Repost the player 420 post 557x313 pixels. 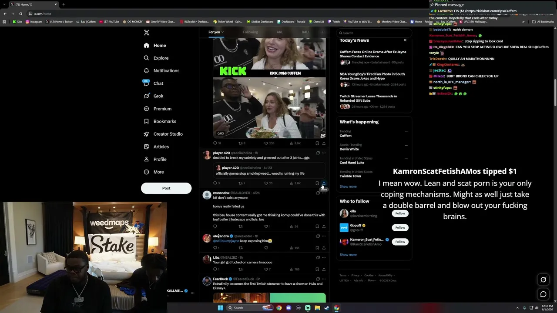(x=240, y=183)
